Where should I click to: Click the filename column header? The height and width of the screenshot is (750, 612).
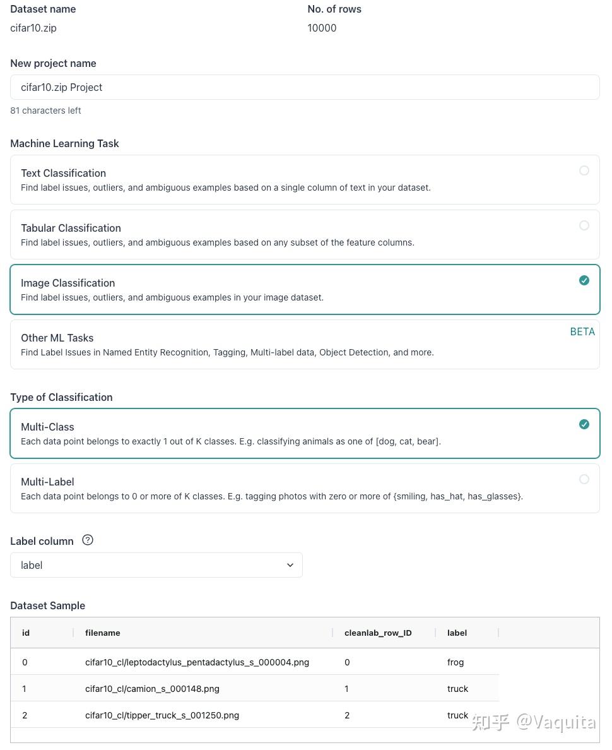point(103,633)
